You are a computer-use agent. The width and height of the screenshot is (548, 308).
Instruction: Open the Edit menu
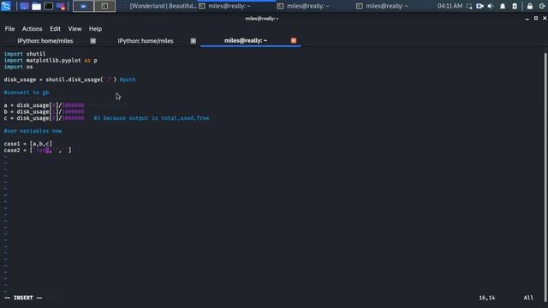pyautogui.click(x=55, y=28)
